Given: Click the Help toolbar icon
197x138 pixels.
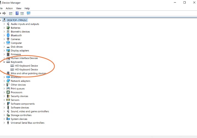Looking at the screenshot, I should pyautogui.click(x=17, y=13).
